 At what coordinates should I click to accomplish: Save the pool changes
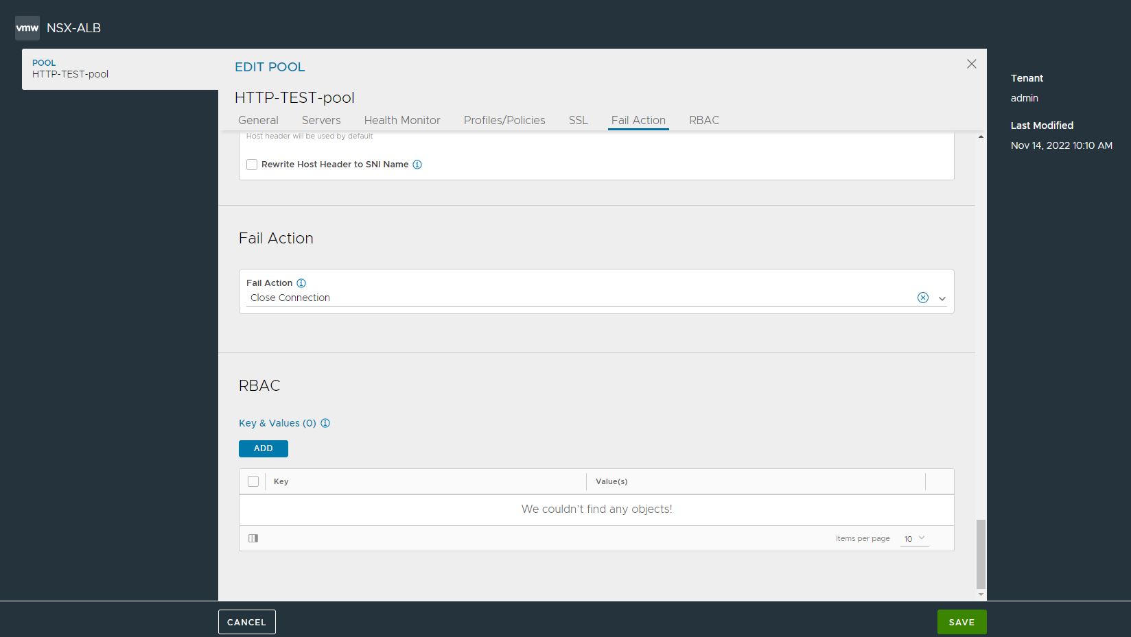click(961, 622)
